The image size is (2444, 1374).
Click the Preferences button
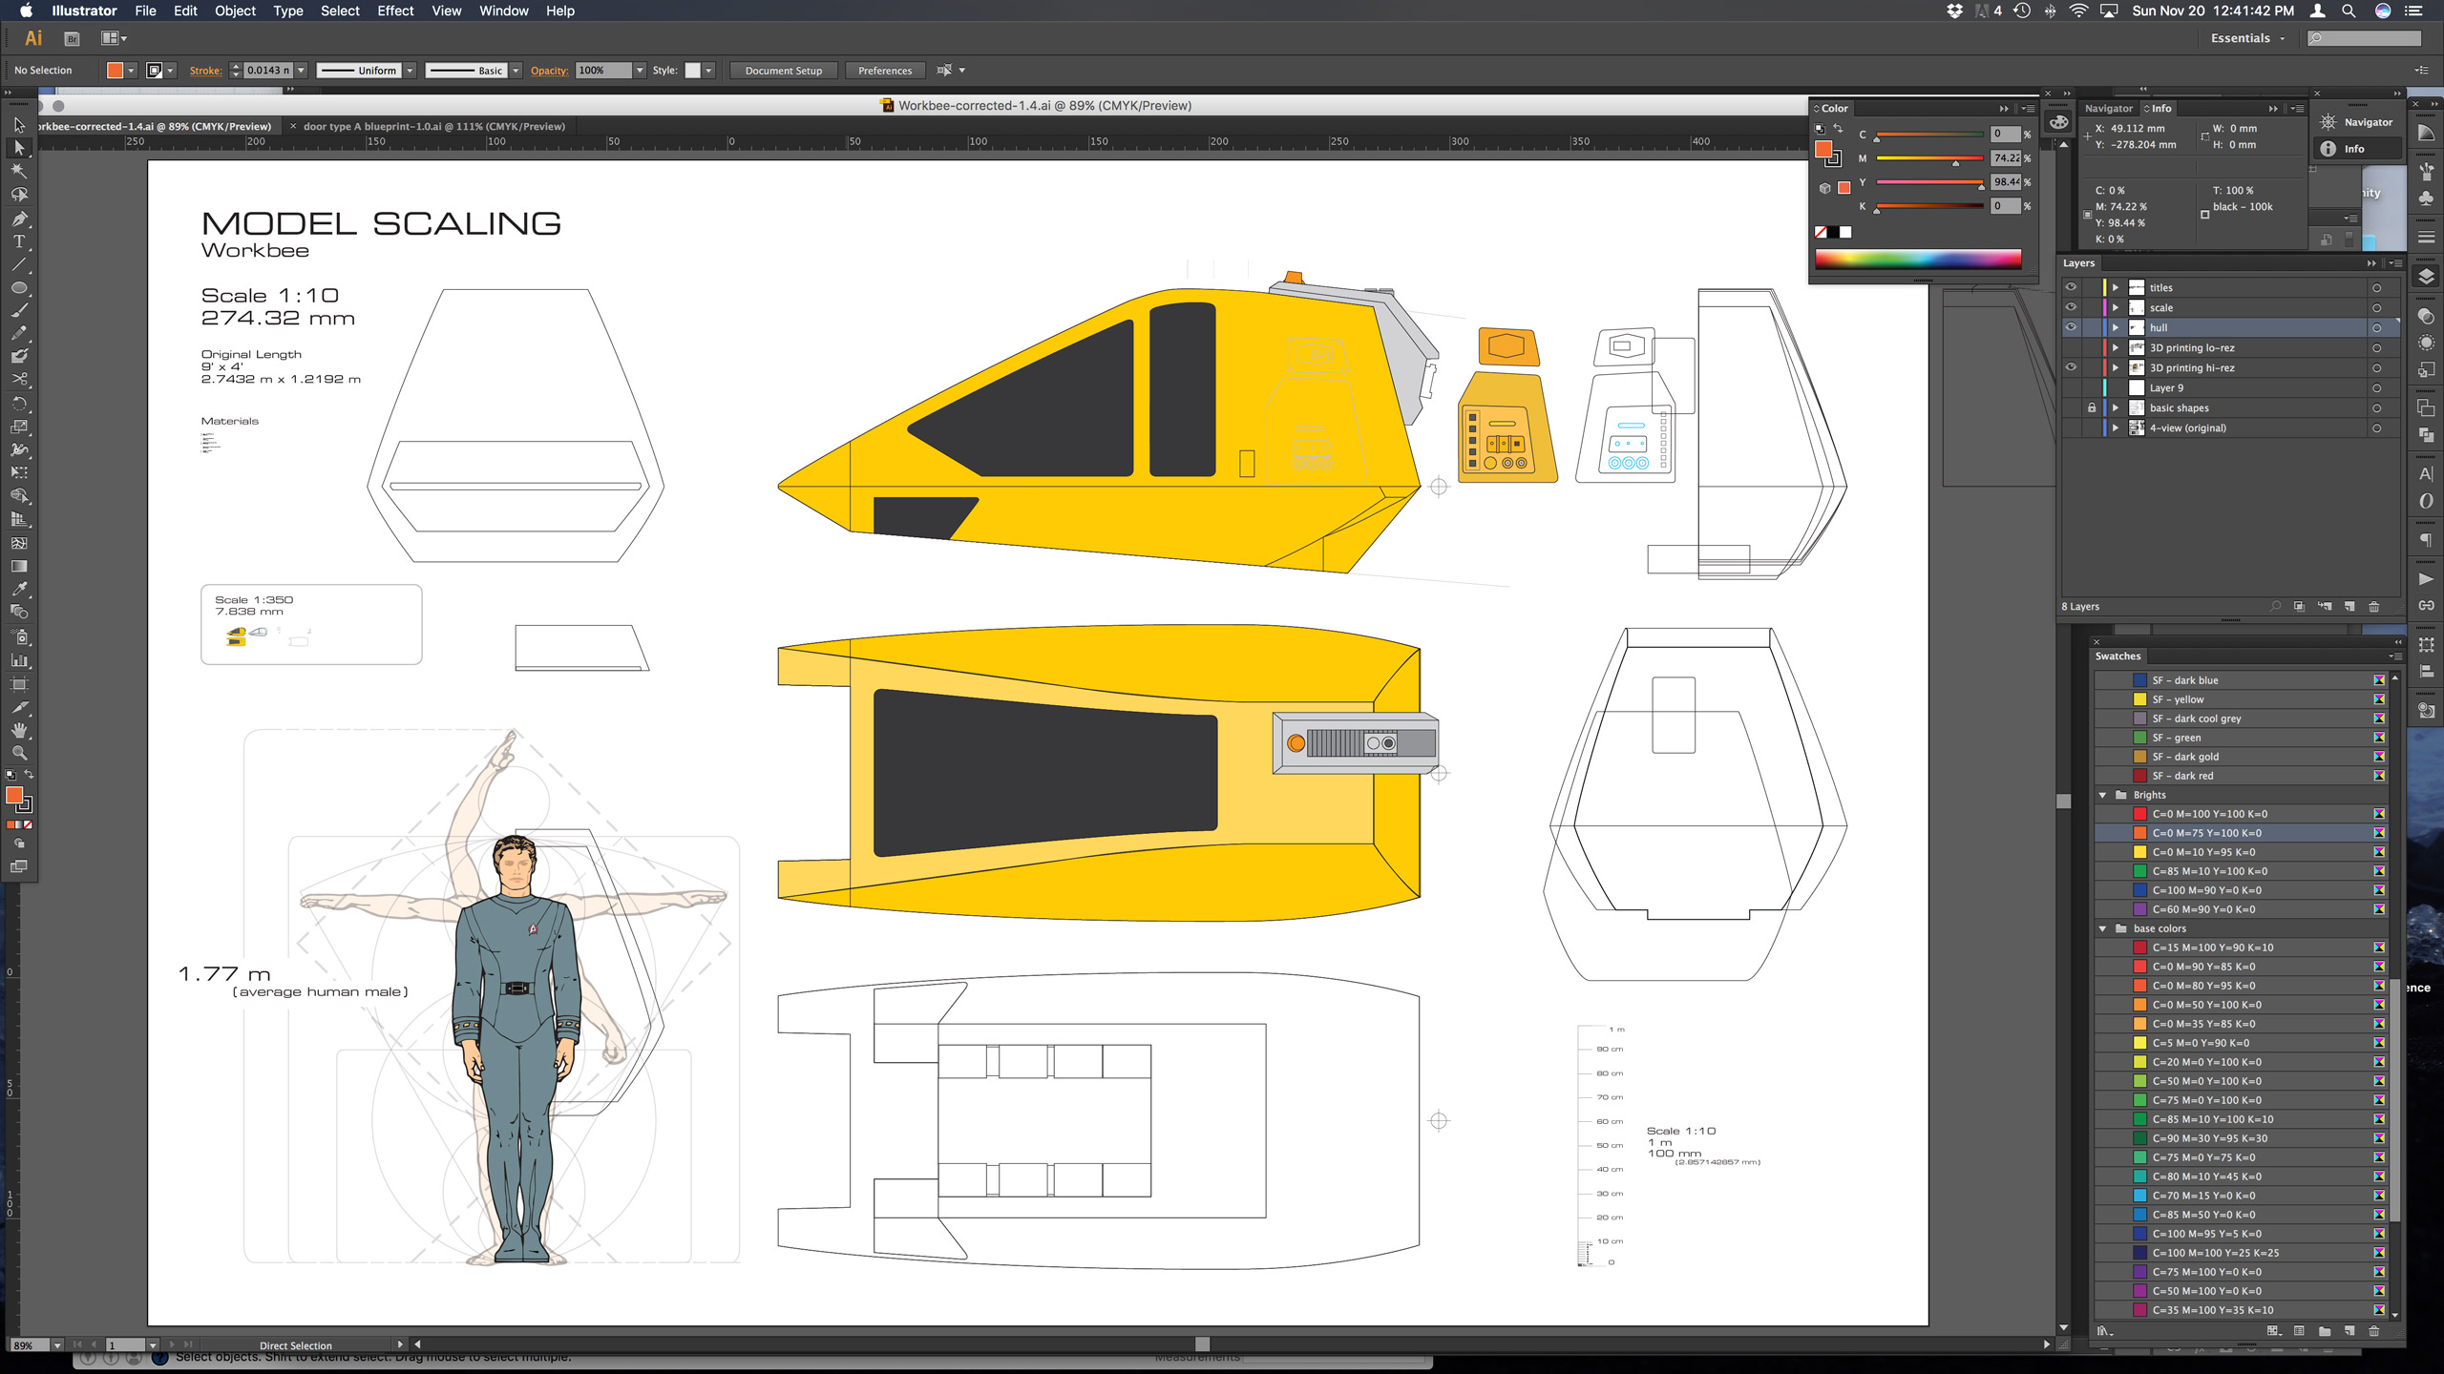coord(884,71)
